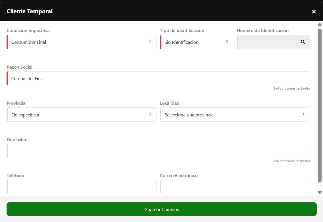Open the 'Sin Identificacion' type dropdown
The height and width of the screenshot is (222, 323).
pos(194,42)
